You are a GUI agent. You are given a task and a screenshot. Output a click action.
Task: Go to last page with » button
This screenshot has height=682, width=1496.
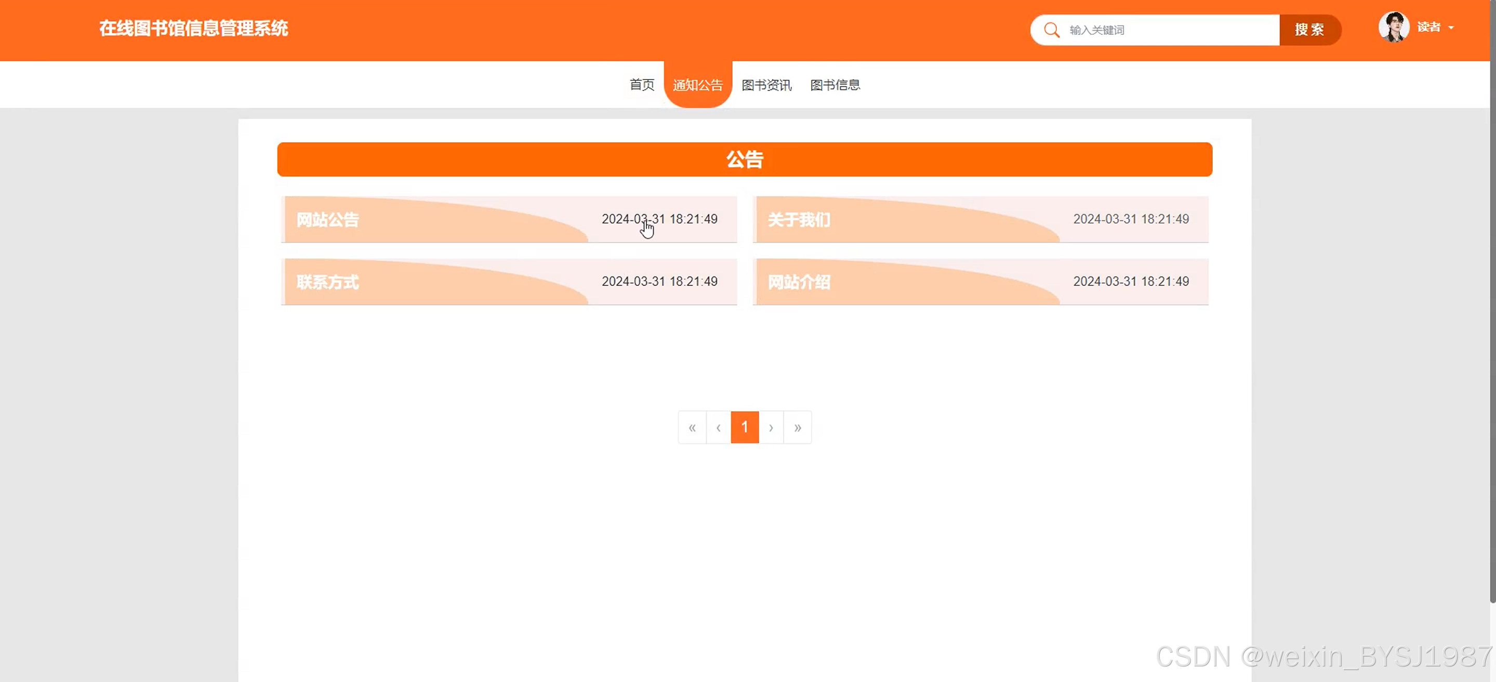tap(798, 428)
